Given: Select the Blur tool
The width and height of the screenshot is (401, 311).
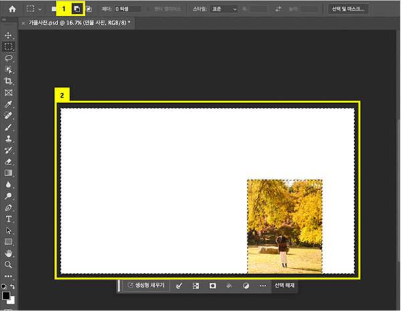Looking at the screenshot, I should (x=8, y=185).
